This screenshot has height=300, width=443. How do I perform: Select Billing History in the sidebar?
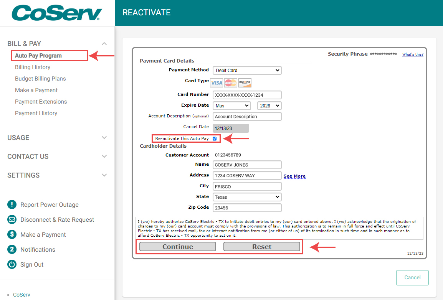(x=32, y=67)
